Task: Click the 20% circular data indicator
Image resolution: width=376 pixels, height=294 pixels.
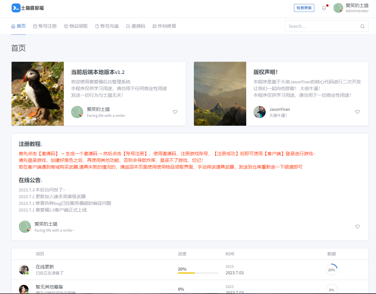Action: [332, 270]
